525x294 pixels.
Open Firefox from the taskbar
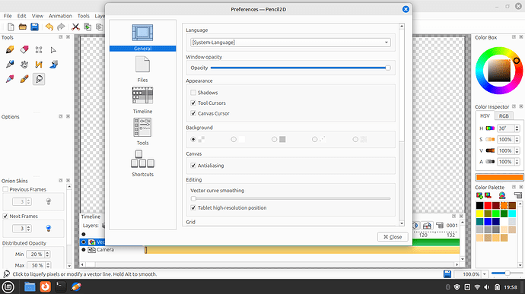coord(45,286)
